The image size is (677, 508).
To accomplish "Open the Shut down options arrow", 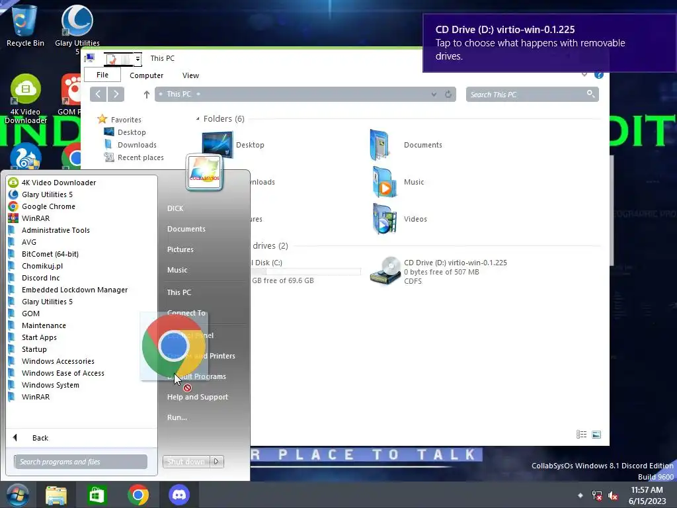I will [x=216, y=461].
